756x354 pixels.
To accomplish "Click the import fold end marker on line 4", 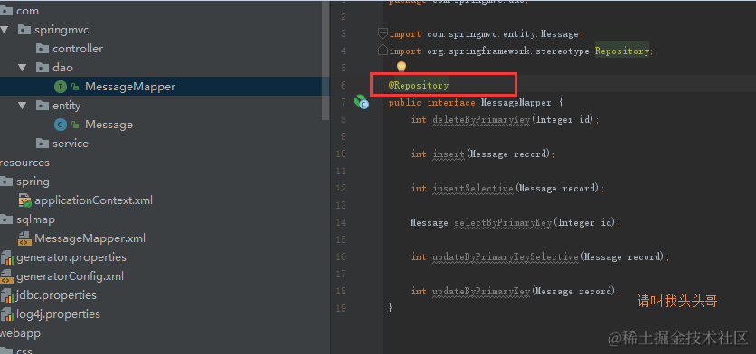I will [383, 51].
